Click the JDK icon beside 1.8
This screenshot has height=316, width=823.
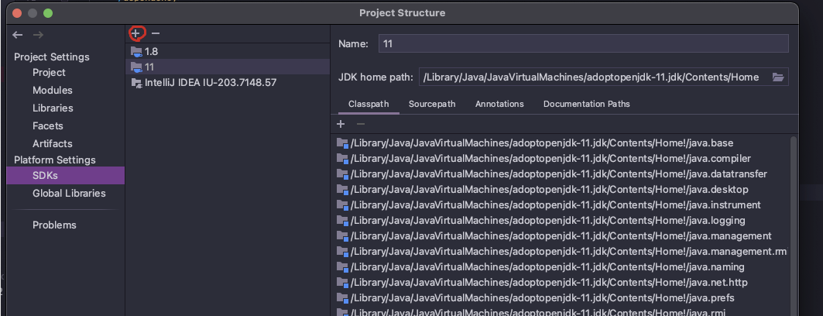pos(136,51)
